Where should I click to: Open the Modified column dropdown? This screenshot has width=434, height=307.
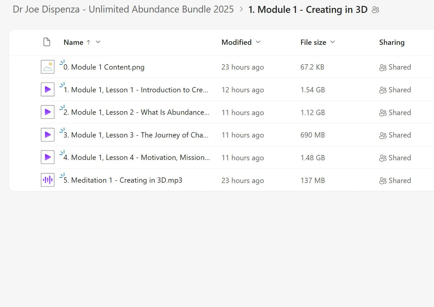[258, 42]
